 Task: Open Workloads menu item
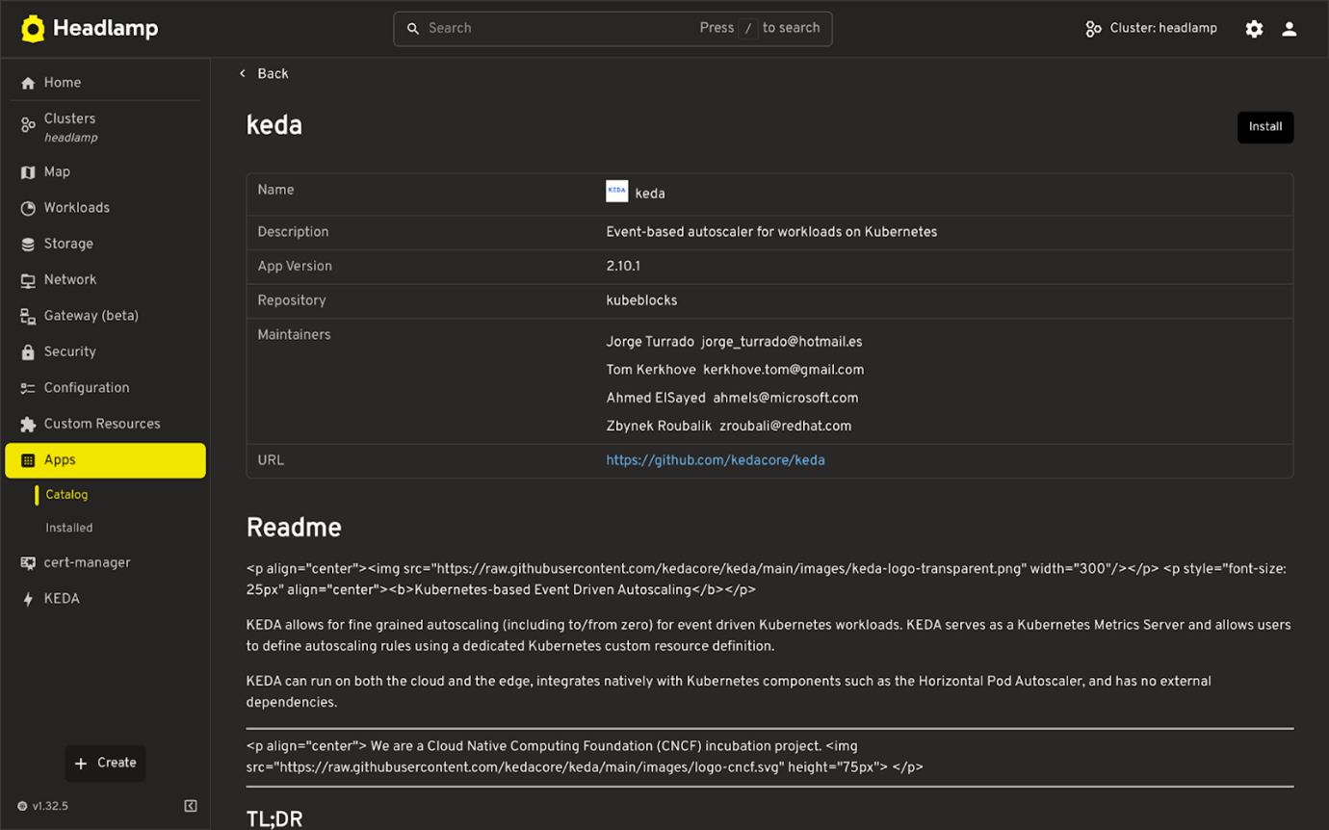coord(77,208)
